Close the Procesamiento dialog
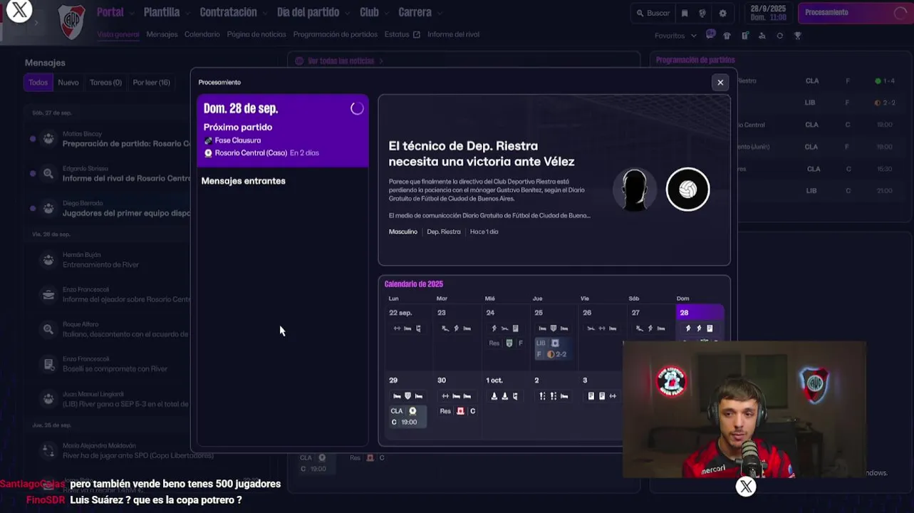 point(720,83)
